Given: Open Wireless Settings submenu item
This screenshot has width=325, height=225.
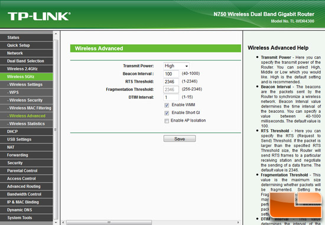Looking at the screenshot, I should [x=27, y=84].
